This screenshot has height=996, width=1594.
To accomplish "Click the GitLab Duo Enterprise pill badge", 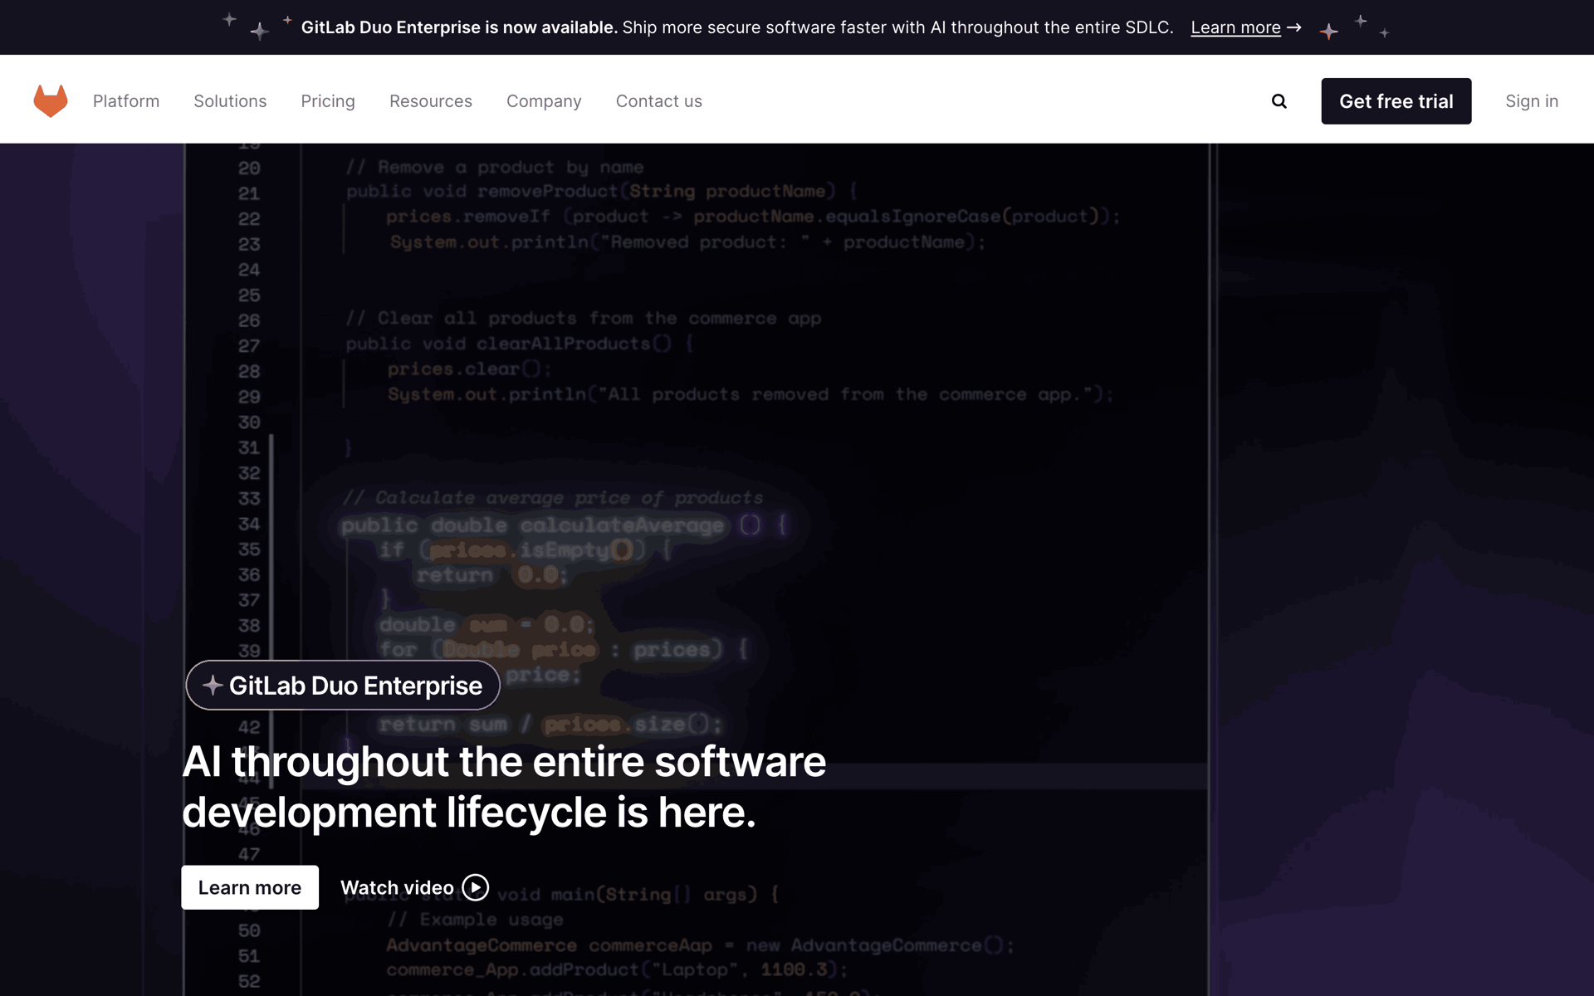I will pyautogui.click(x=343, y=686).
